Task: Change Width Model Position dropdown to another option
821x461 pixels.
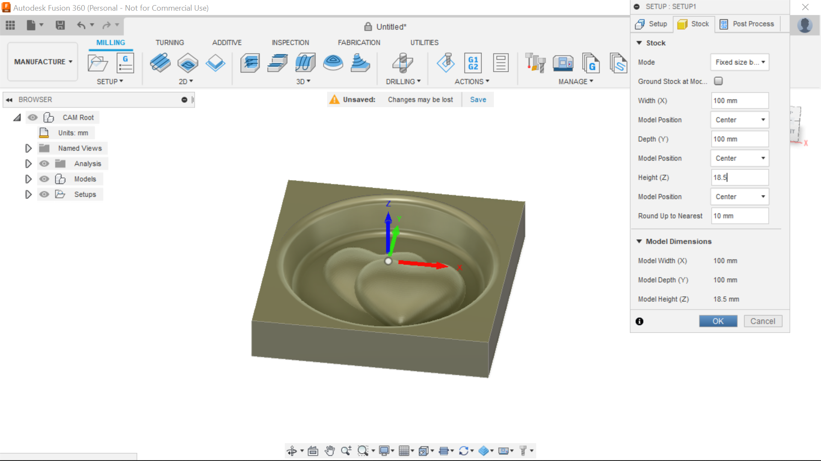Action: tap(739, 120)
